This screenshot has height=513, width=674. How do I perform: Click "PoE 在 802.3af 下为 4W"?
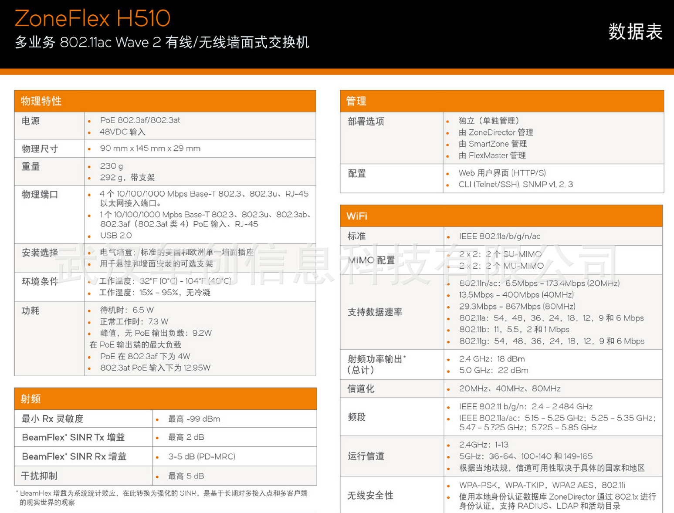(145, 356)
